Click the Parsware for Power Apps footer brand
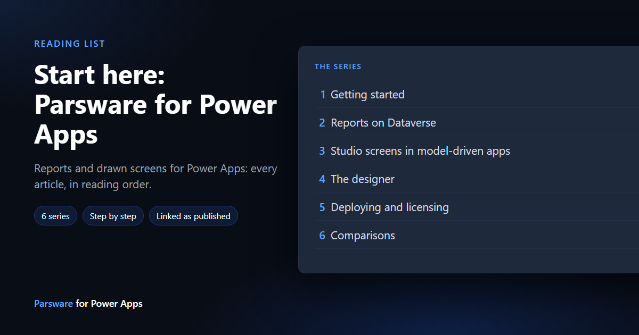This screenshot has height=335, width=639. [x=88, y=304]
